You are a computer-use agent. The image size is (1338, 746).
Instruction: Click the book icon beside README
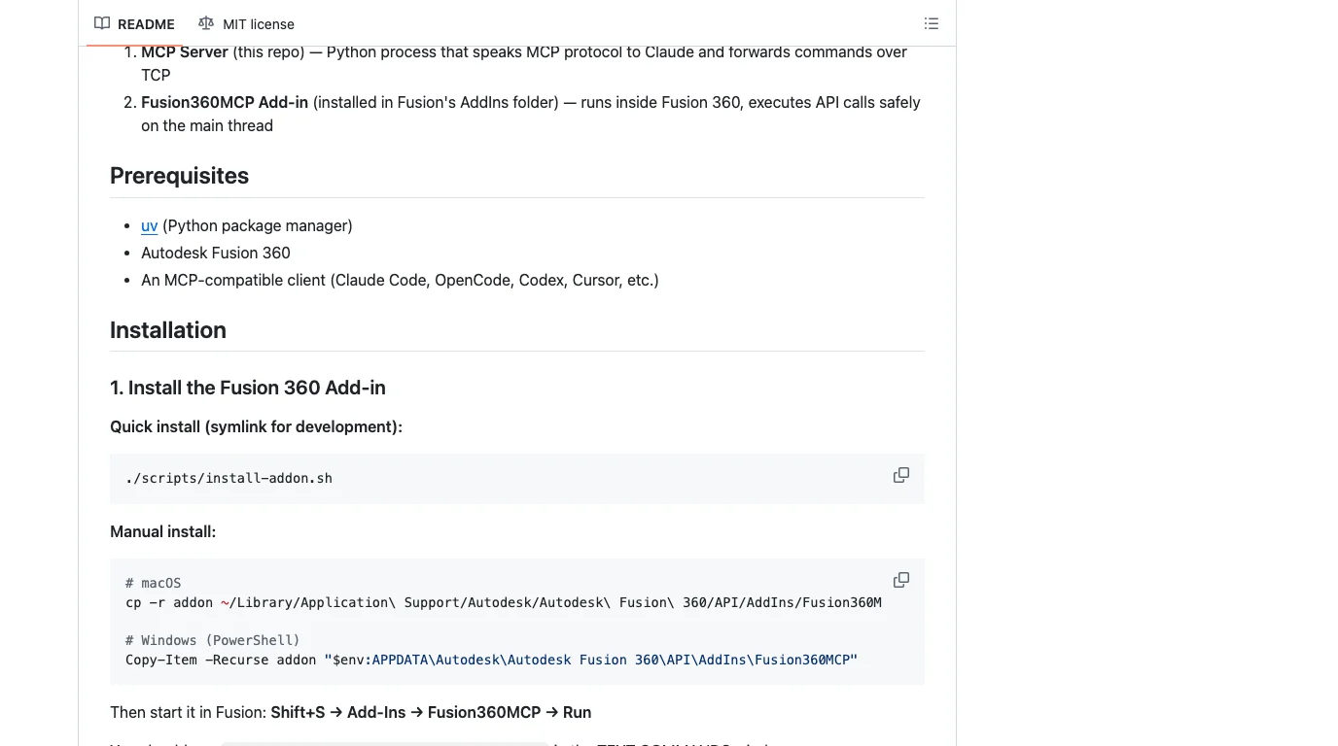(x=102, y=23)
